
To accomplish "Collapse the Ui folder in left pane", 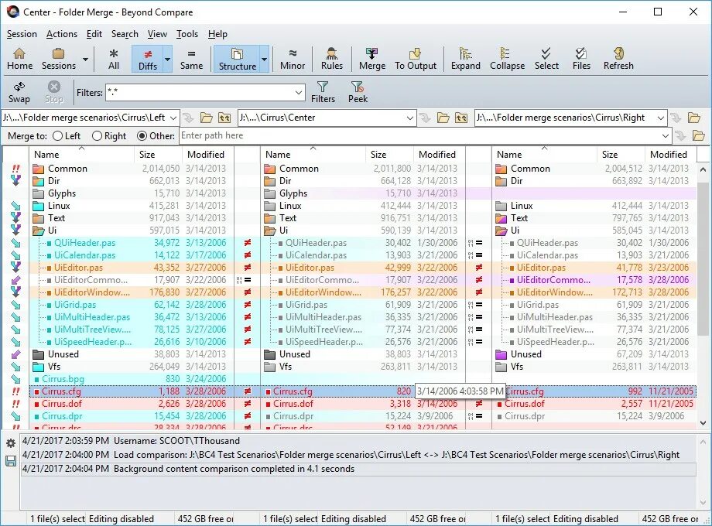I will click(x=39, y=231).
